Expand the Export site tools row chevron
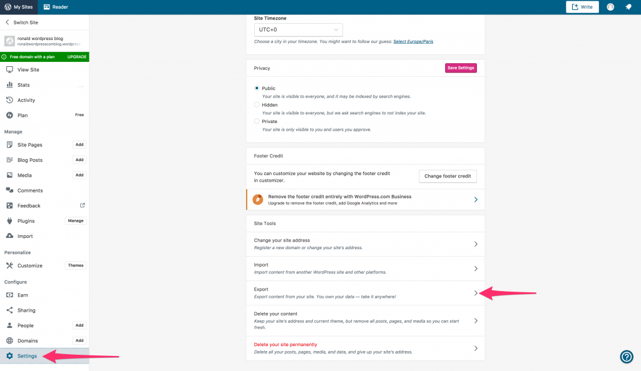 click(476, 293)
